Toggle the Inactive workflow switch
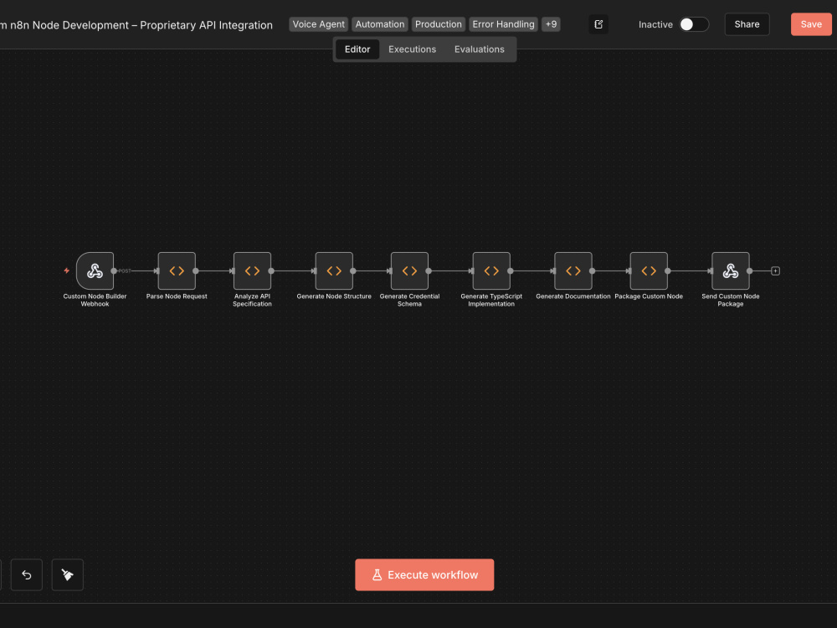The width and height of the screenshot is (837, 628). pos(694,24)
